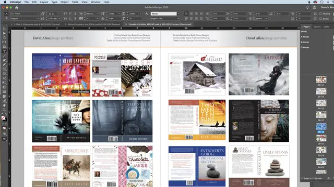Select the Gradient Feather tool
This screenshot has height=187, width=334.
click(4, 91)
